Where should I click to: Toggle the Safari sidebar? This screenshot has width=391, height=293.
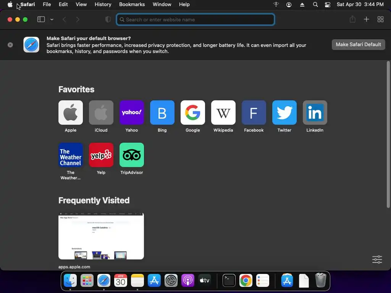click(x=41, y=19)
